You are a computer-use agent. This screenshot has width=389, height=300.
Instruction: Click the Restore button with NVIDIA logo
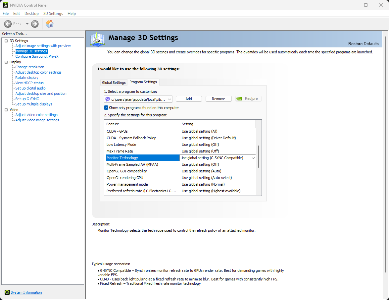[x=248, y=98]
